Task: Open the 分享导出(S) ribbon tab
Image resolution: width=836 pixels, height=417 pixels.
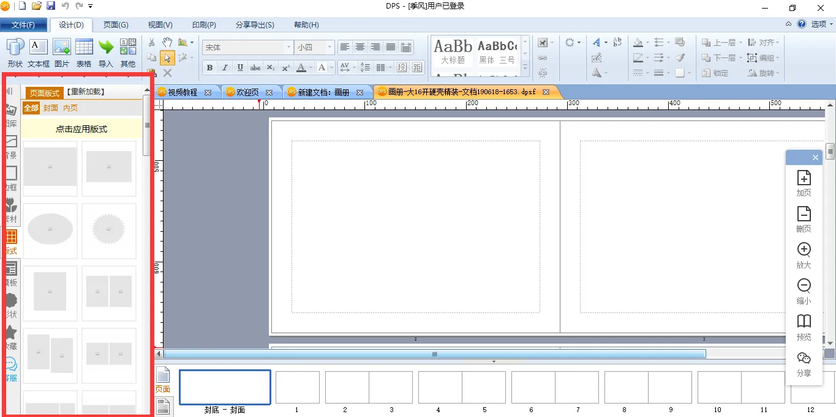Action: 255,25
